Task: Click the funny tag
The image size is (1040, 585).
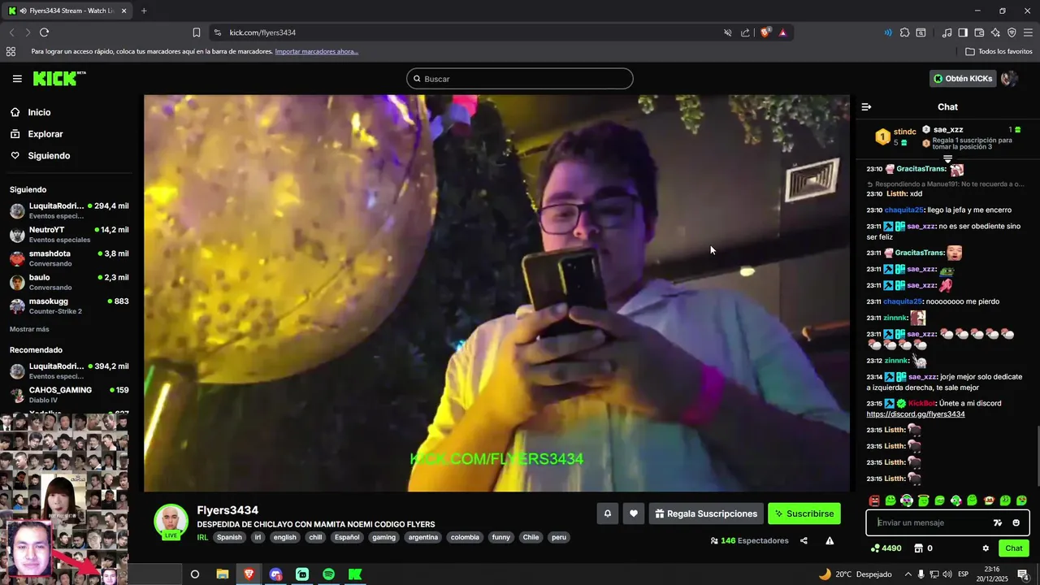Action: (x=500, y=537)
